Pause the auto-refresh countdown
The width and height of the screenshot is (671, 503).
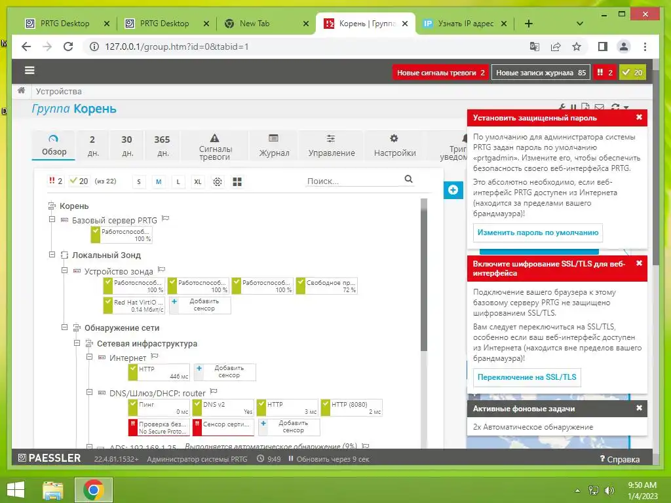click(291, 459)
